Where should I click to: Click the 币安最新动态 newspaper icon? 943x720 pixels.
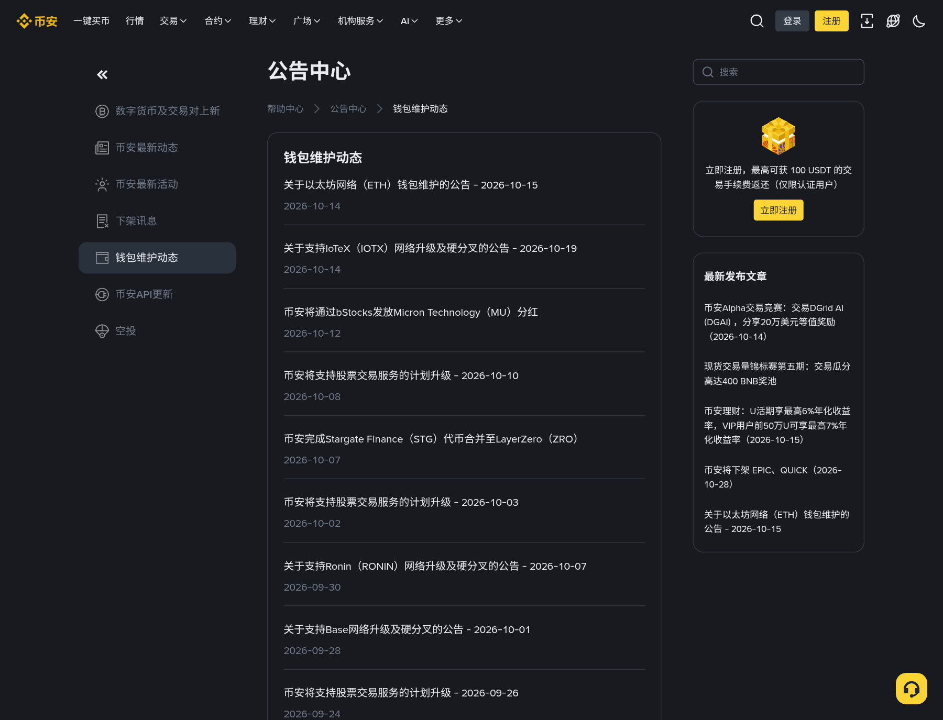(102, 148)
